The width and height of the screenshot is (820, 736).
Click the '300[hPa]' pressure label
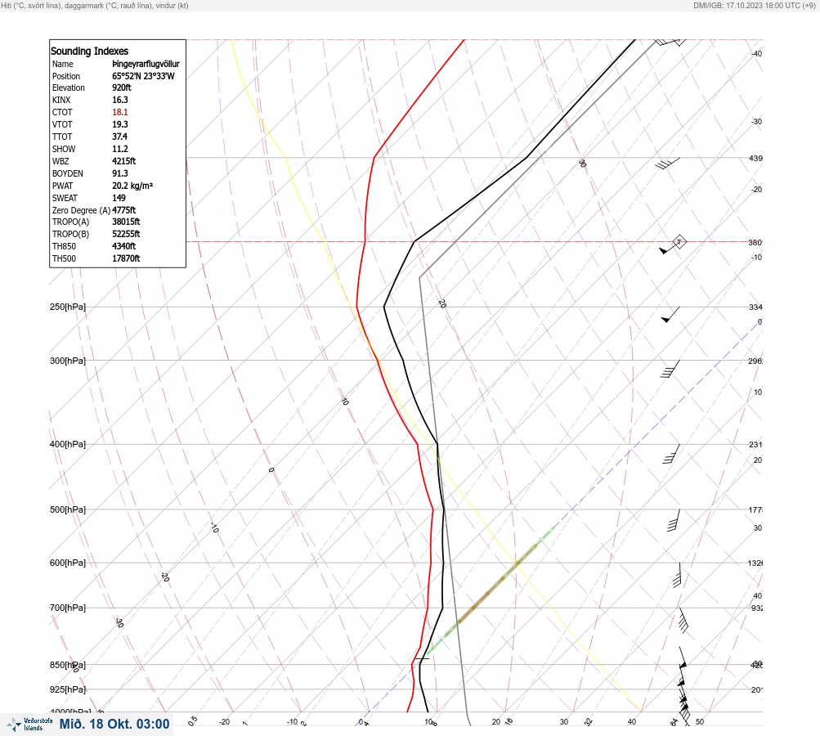pyautogui.click(x=68, y=361)
